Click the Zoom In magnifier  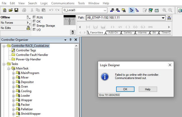tap(164, 10)
